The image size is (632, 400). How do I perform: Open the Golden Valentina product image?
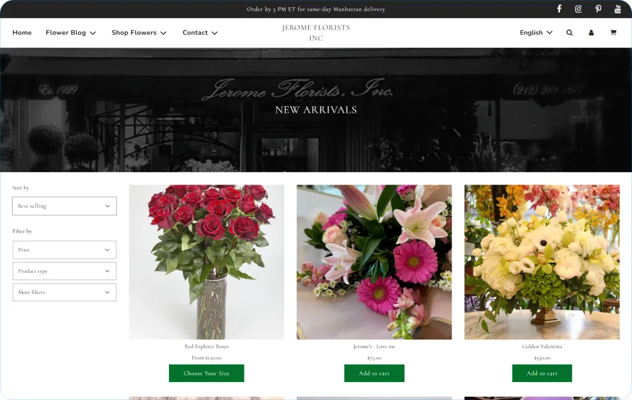[542, 262]
